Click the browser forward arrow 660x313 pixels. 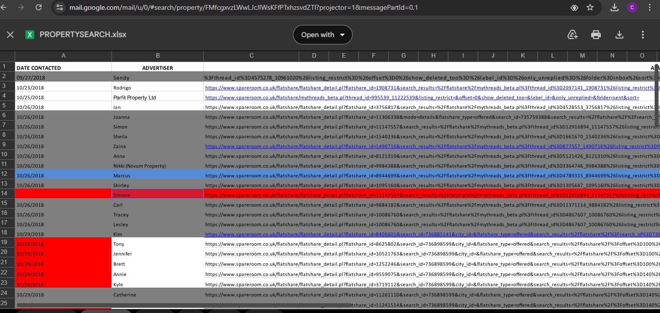(x=21, y=8)
